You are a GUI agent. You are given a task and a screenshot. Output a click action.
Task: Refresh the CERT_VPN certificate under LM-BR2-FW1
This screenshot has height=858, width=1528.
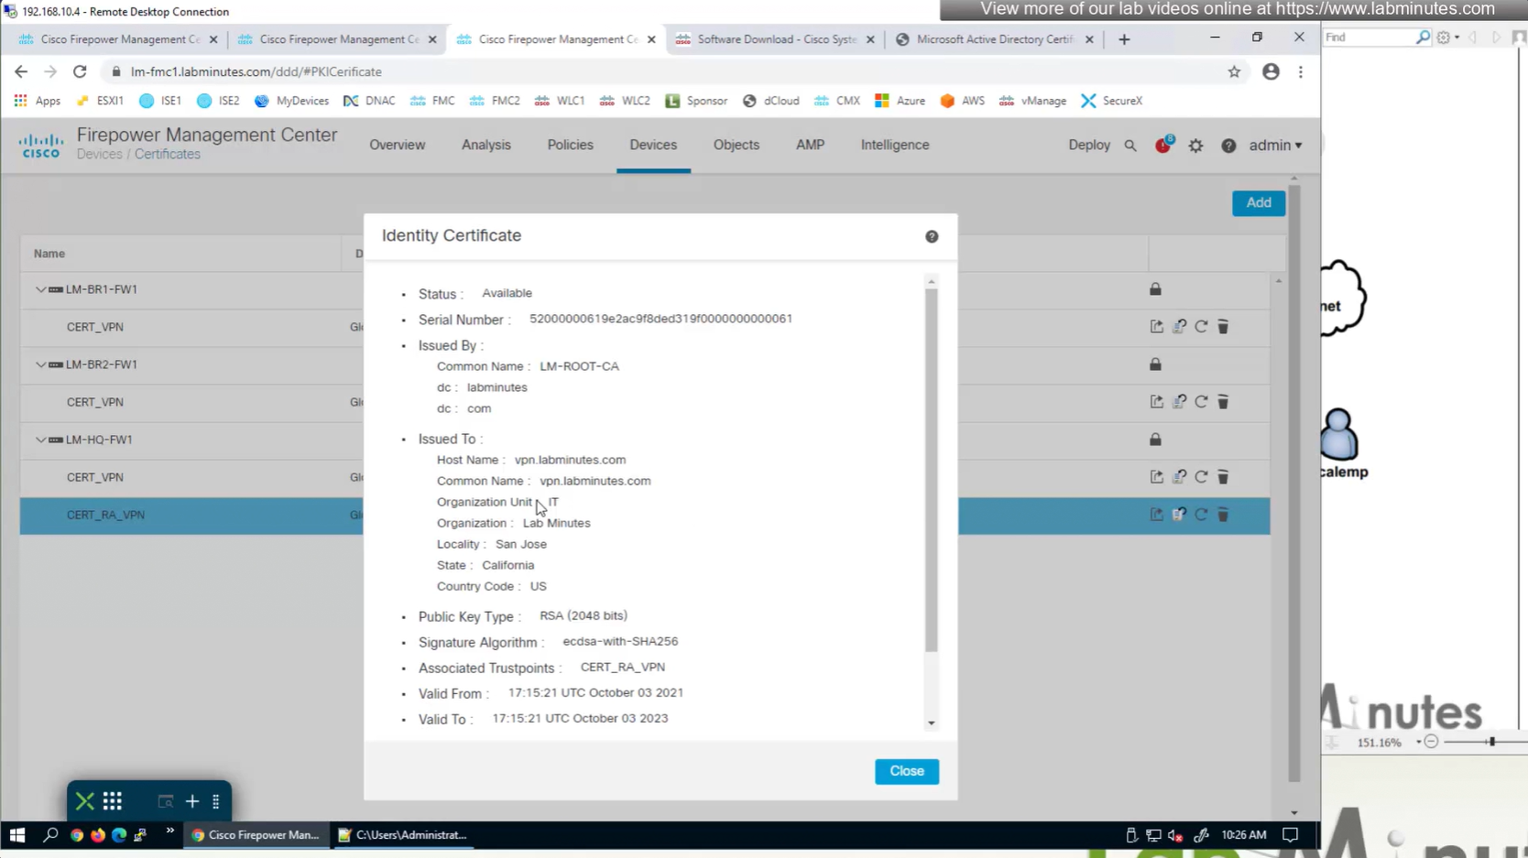pos(1201,402)
